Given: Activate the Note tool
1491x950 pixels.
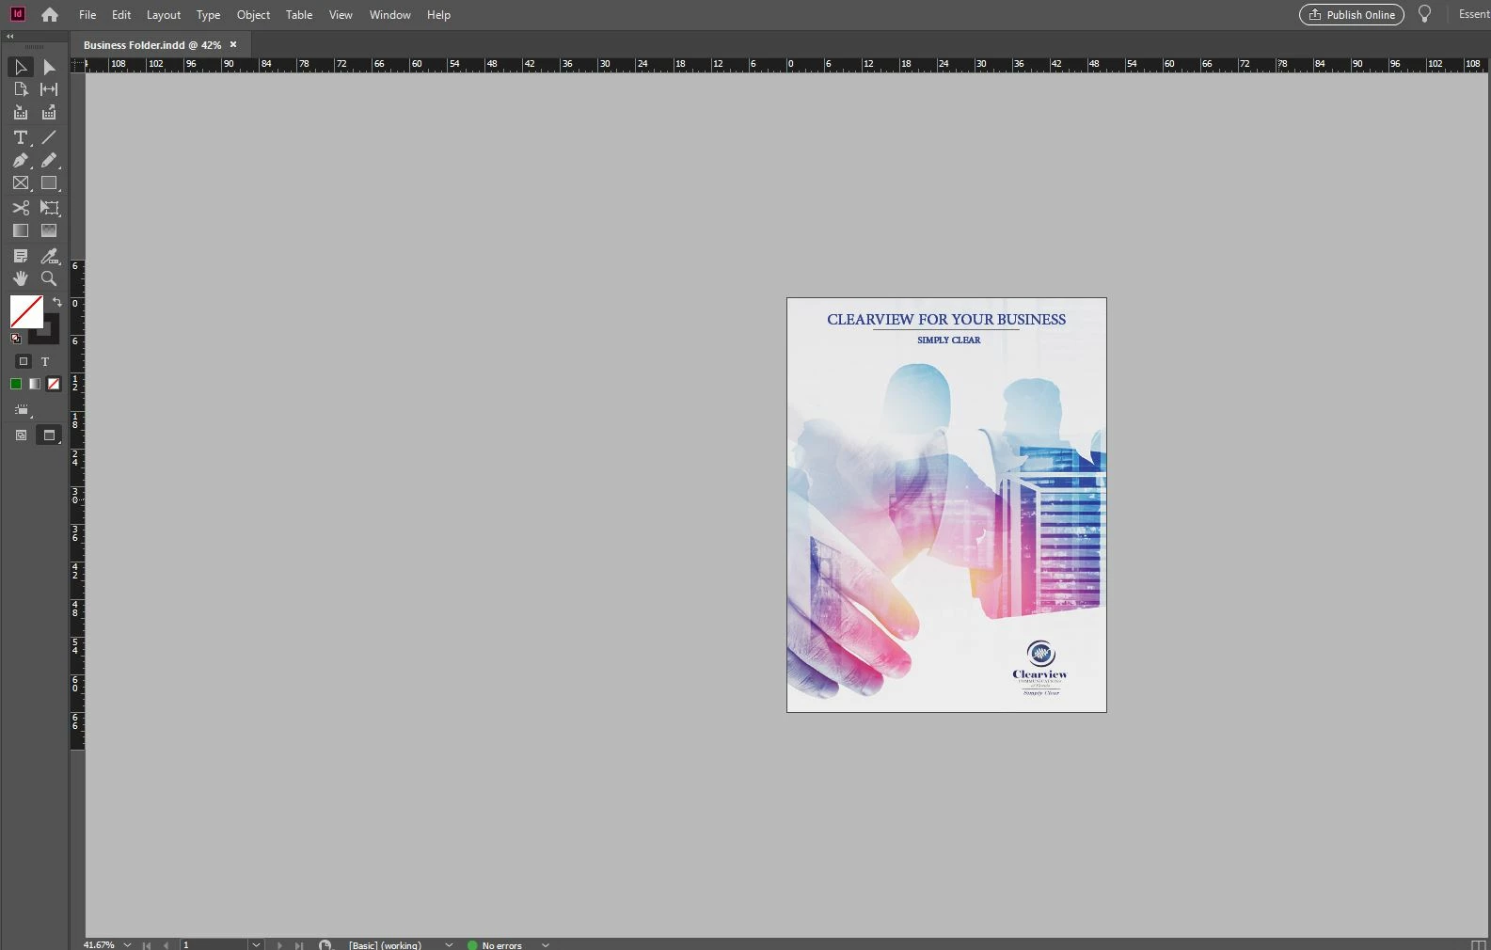Looking at the screenshot, I should pyautogui.click(x=20, y=256).
